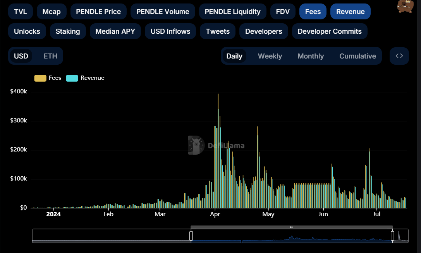Click the left range slider handle
Viewport: 421px width, 253px height.
pos(191,236)
